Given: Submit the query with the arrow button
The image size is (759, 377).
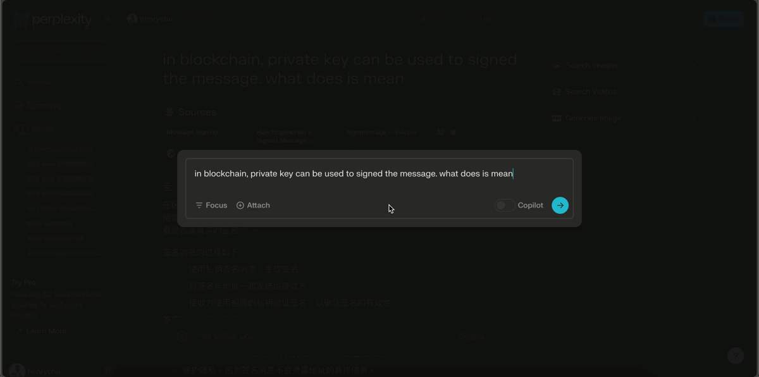Looking at the screenshot, I should click(560, 205).
